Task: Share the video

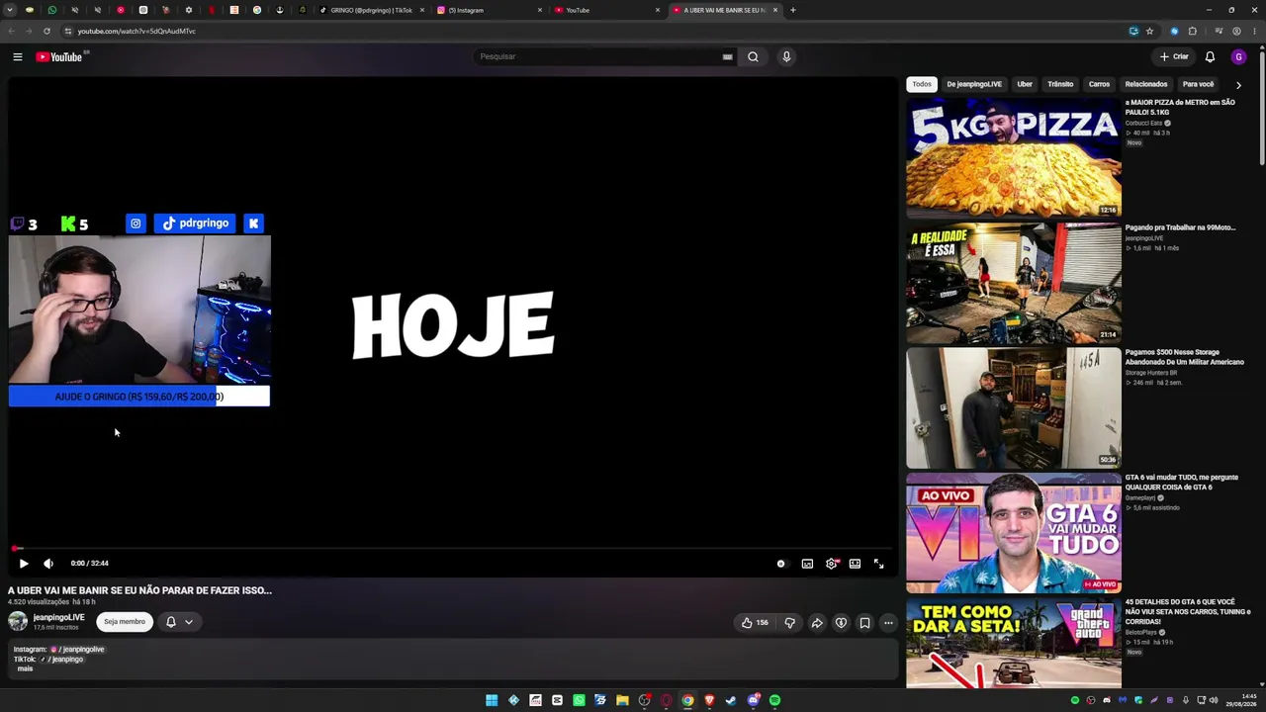Action: (x=817, y=623)
